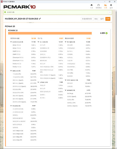Click the spreadsheet row showing 1.965 s

pyautogui.click(x=51, y=58)
